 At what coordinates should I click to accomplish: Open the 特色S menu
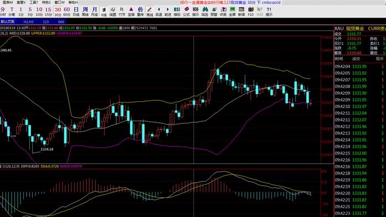[47, 2]
